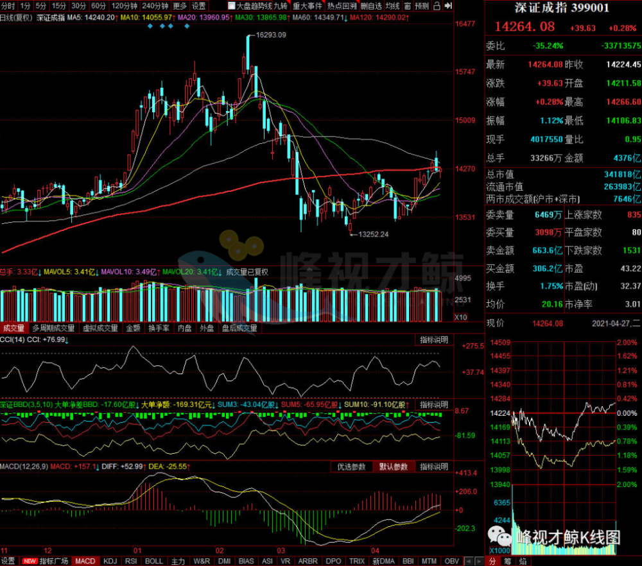Open 日线(复权) period selector

coord(17,17)
